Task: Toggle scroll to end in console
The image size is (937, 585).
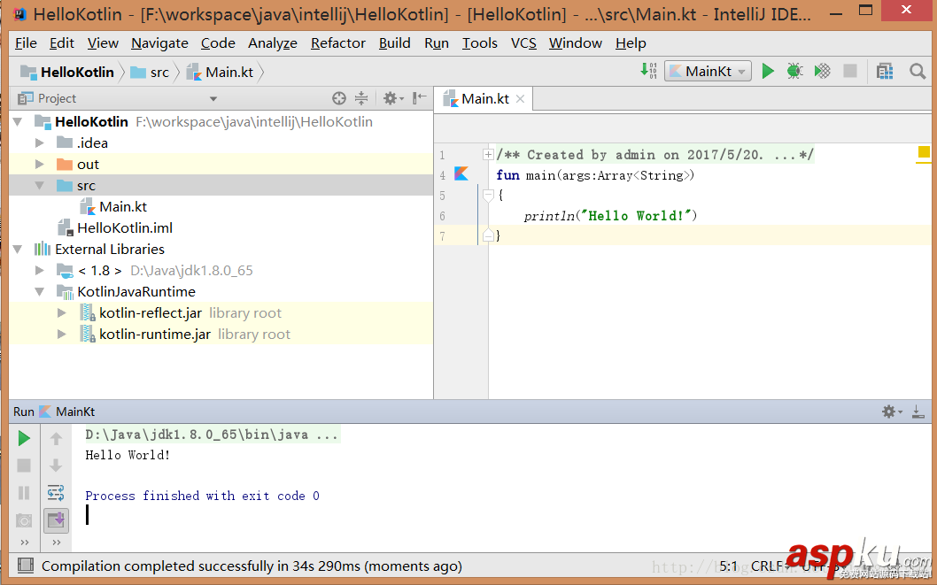Action: pyautogui.click(x=56, y=520)
